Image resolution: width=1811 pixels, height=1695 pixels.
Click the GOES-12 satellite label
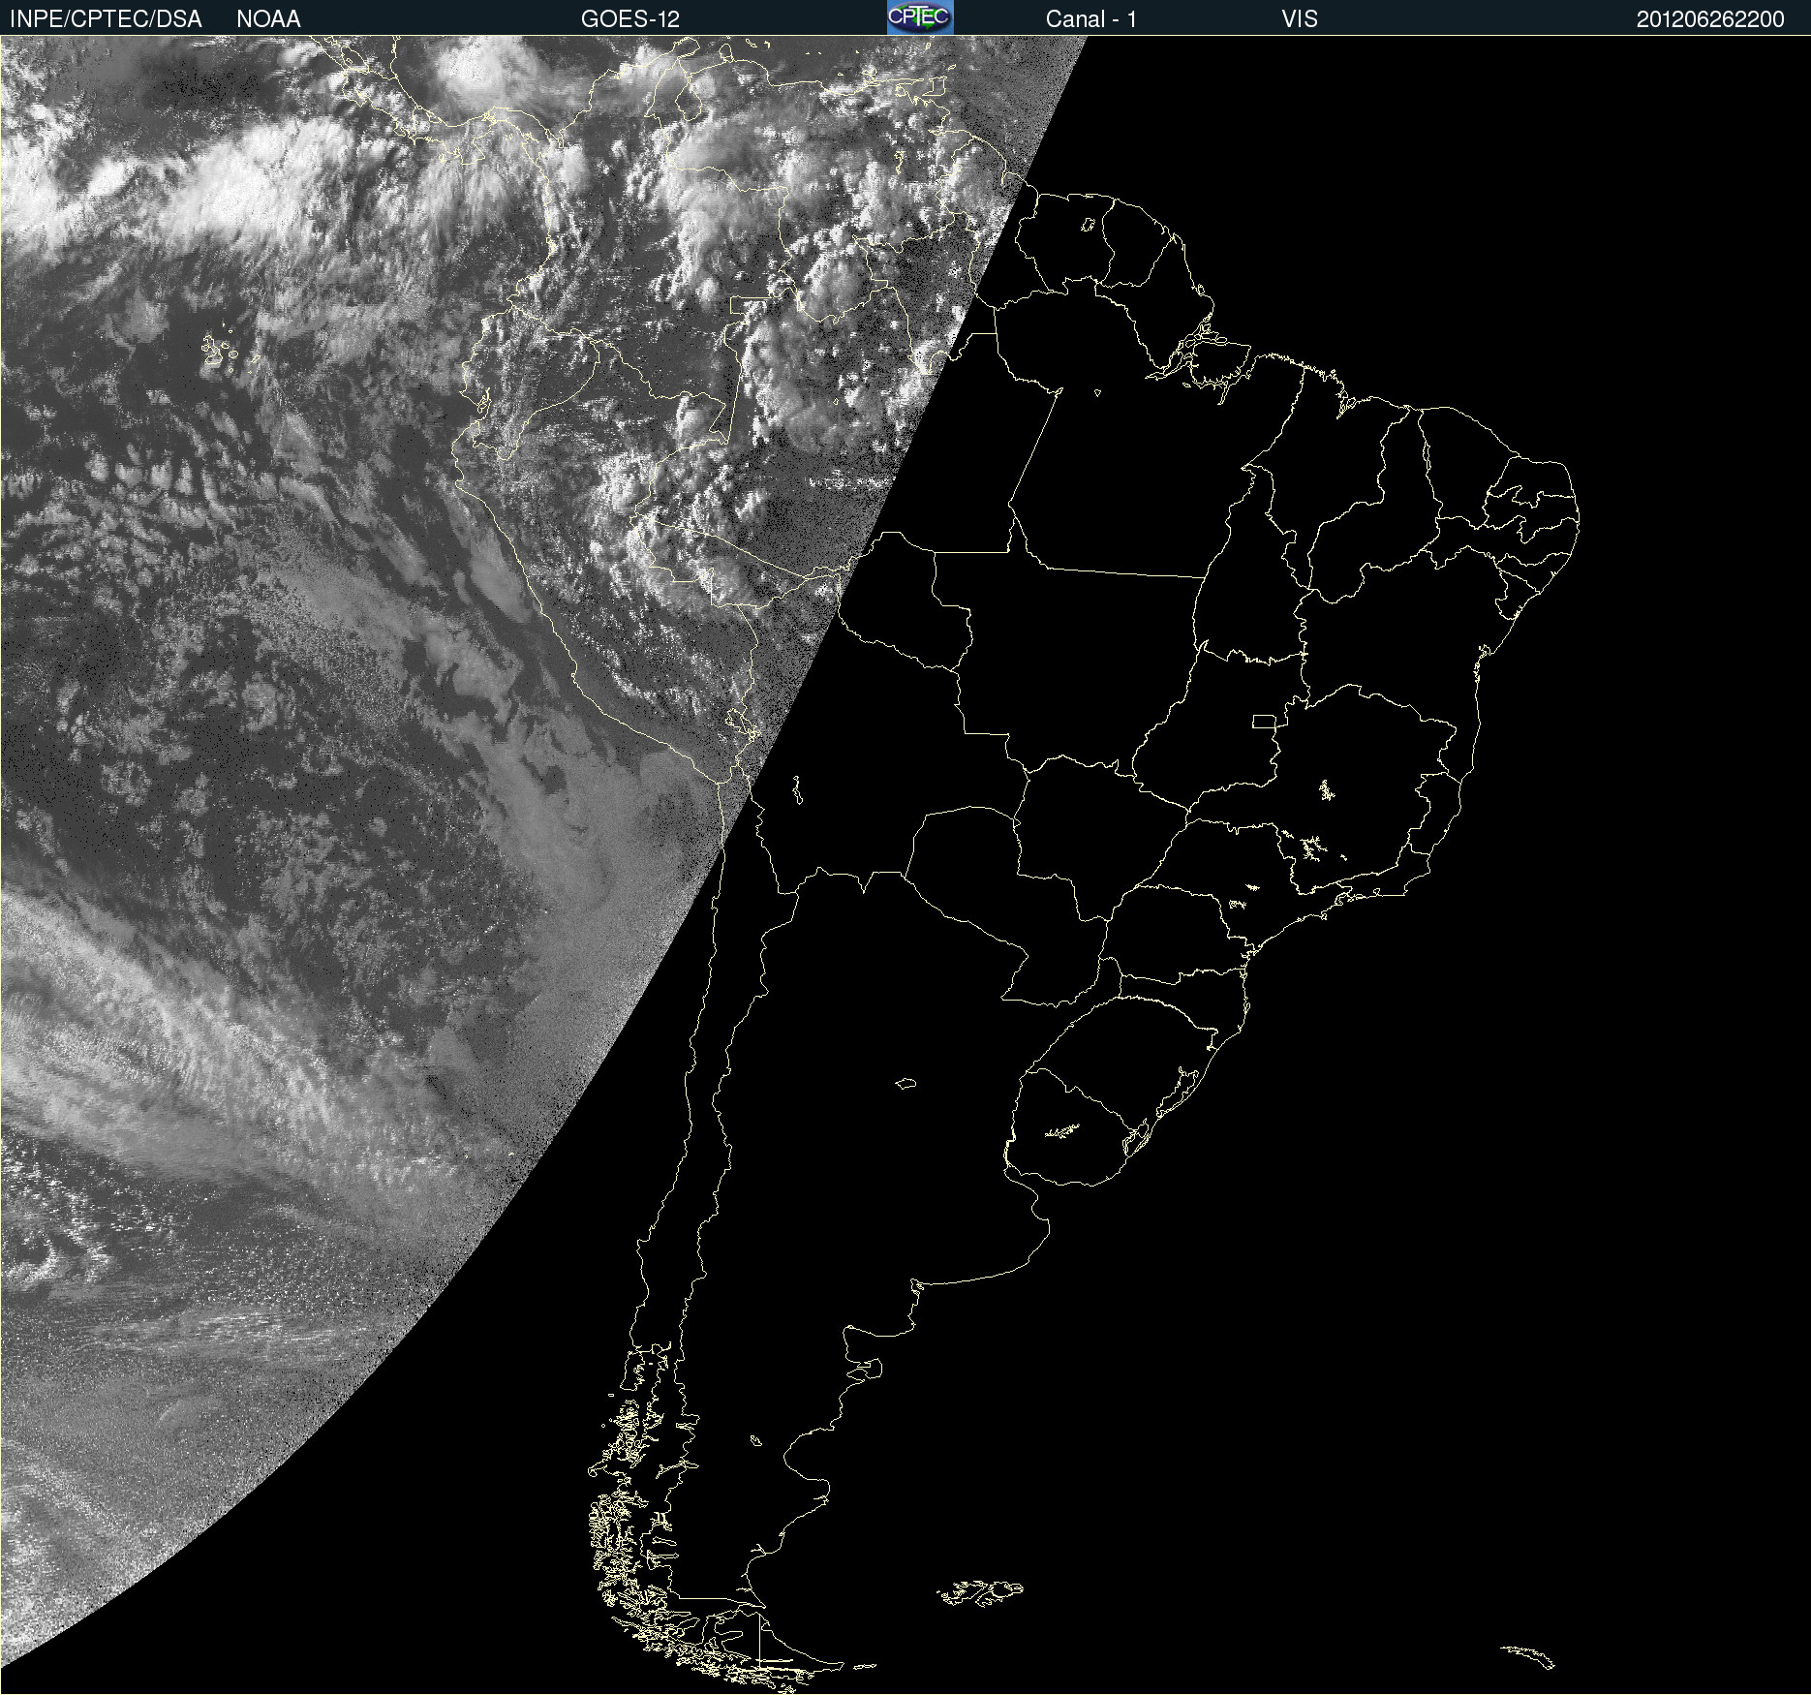point(630,19)
